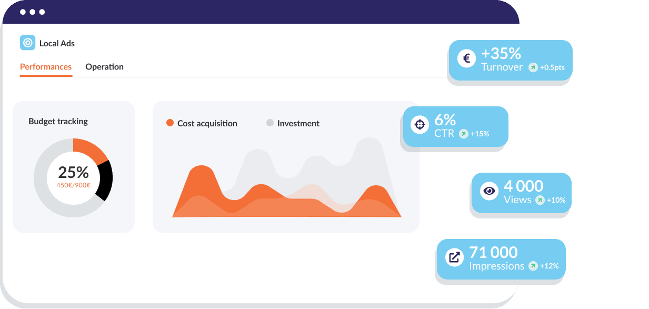Switch to the Performances tab
649x309 pixels.
pyautogui.click(x=46, y=67)
